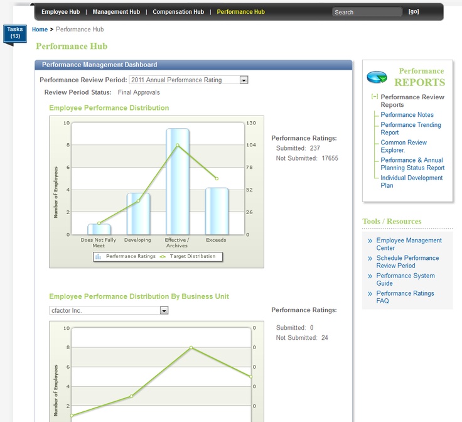The width and height of the screenshot is (462, 422).
Task: Click the double-arrow beside Employee Management Center
Action: 370,241
